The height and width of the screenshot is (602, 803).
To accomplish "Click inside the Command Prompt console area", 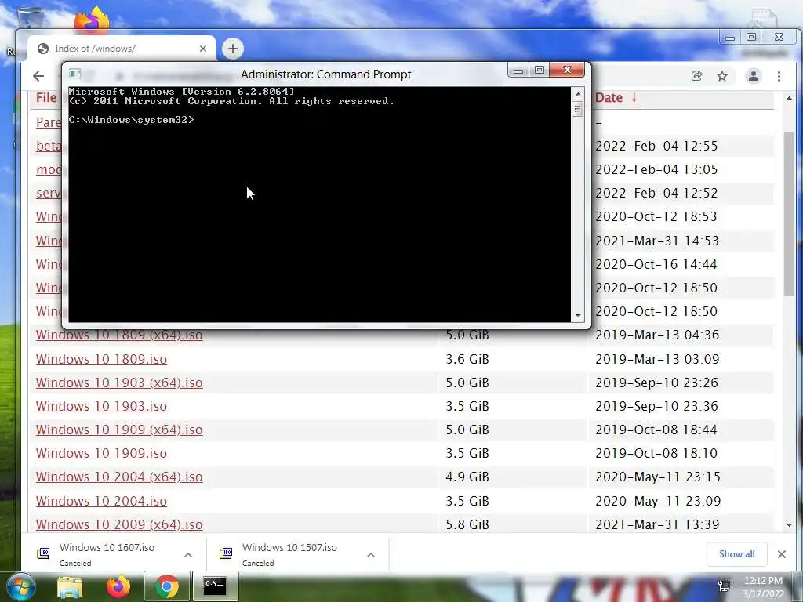I will coord(320,205).
